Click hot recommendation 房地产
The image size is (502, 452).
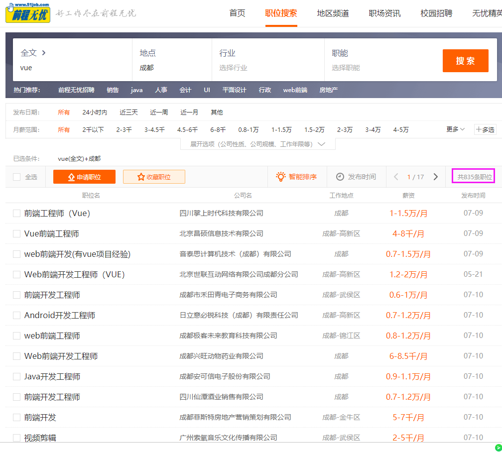click(329, 90)
